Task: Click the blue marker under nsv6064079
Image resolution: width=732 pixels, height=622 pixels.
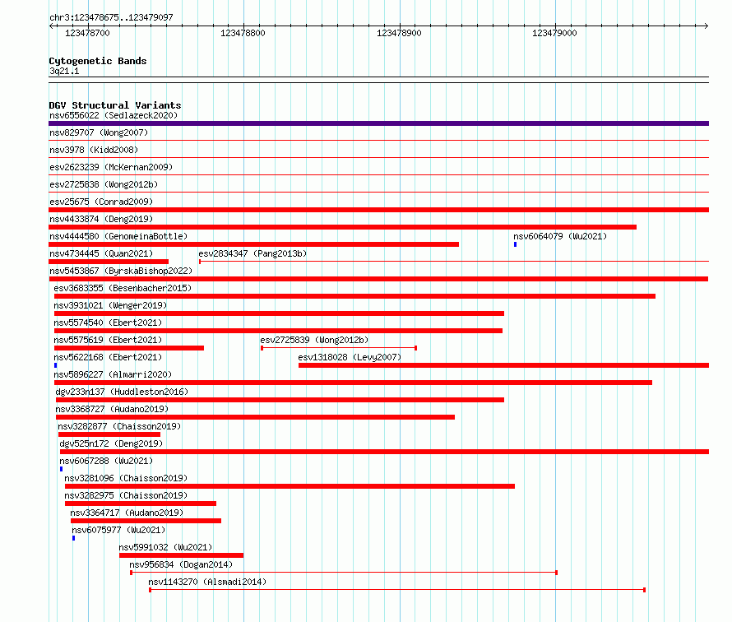Action: pos(516,244)
